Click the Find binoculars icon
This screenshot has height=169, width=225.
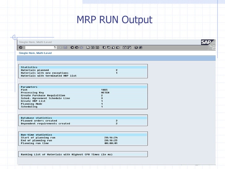[92, 47]
